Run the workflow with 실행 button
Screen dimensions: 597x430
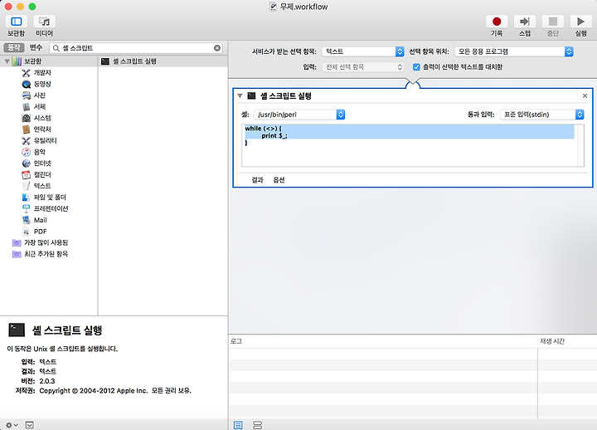[580, 22]
